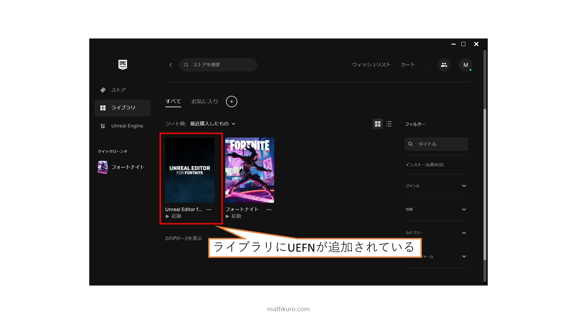Viewport: 577px width, 324px height.
Task: Click the vertical scrollbar
Action: click(x=485, y=185)
